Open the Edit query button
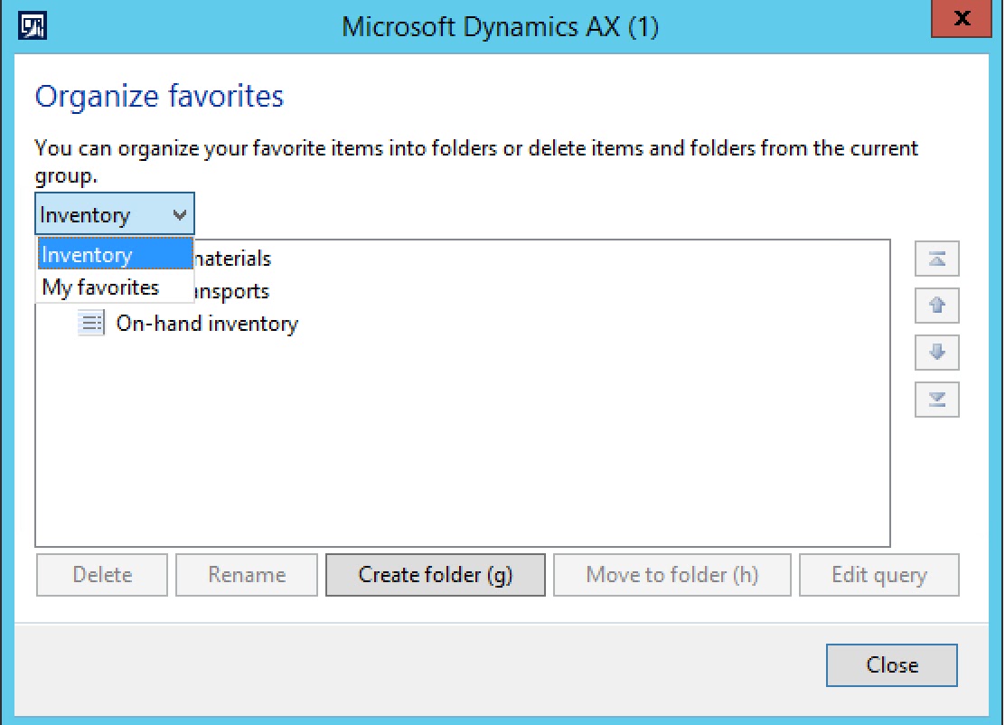 [878, 575]
